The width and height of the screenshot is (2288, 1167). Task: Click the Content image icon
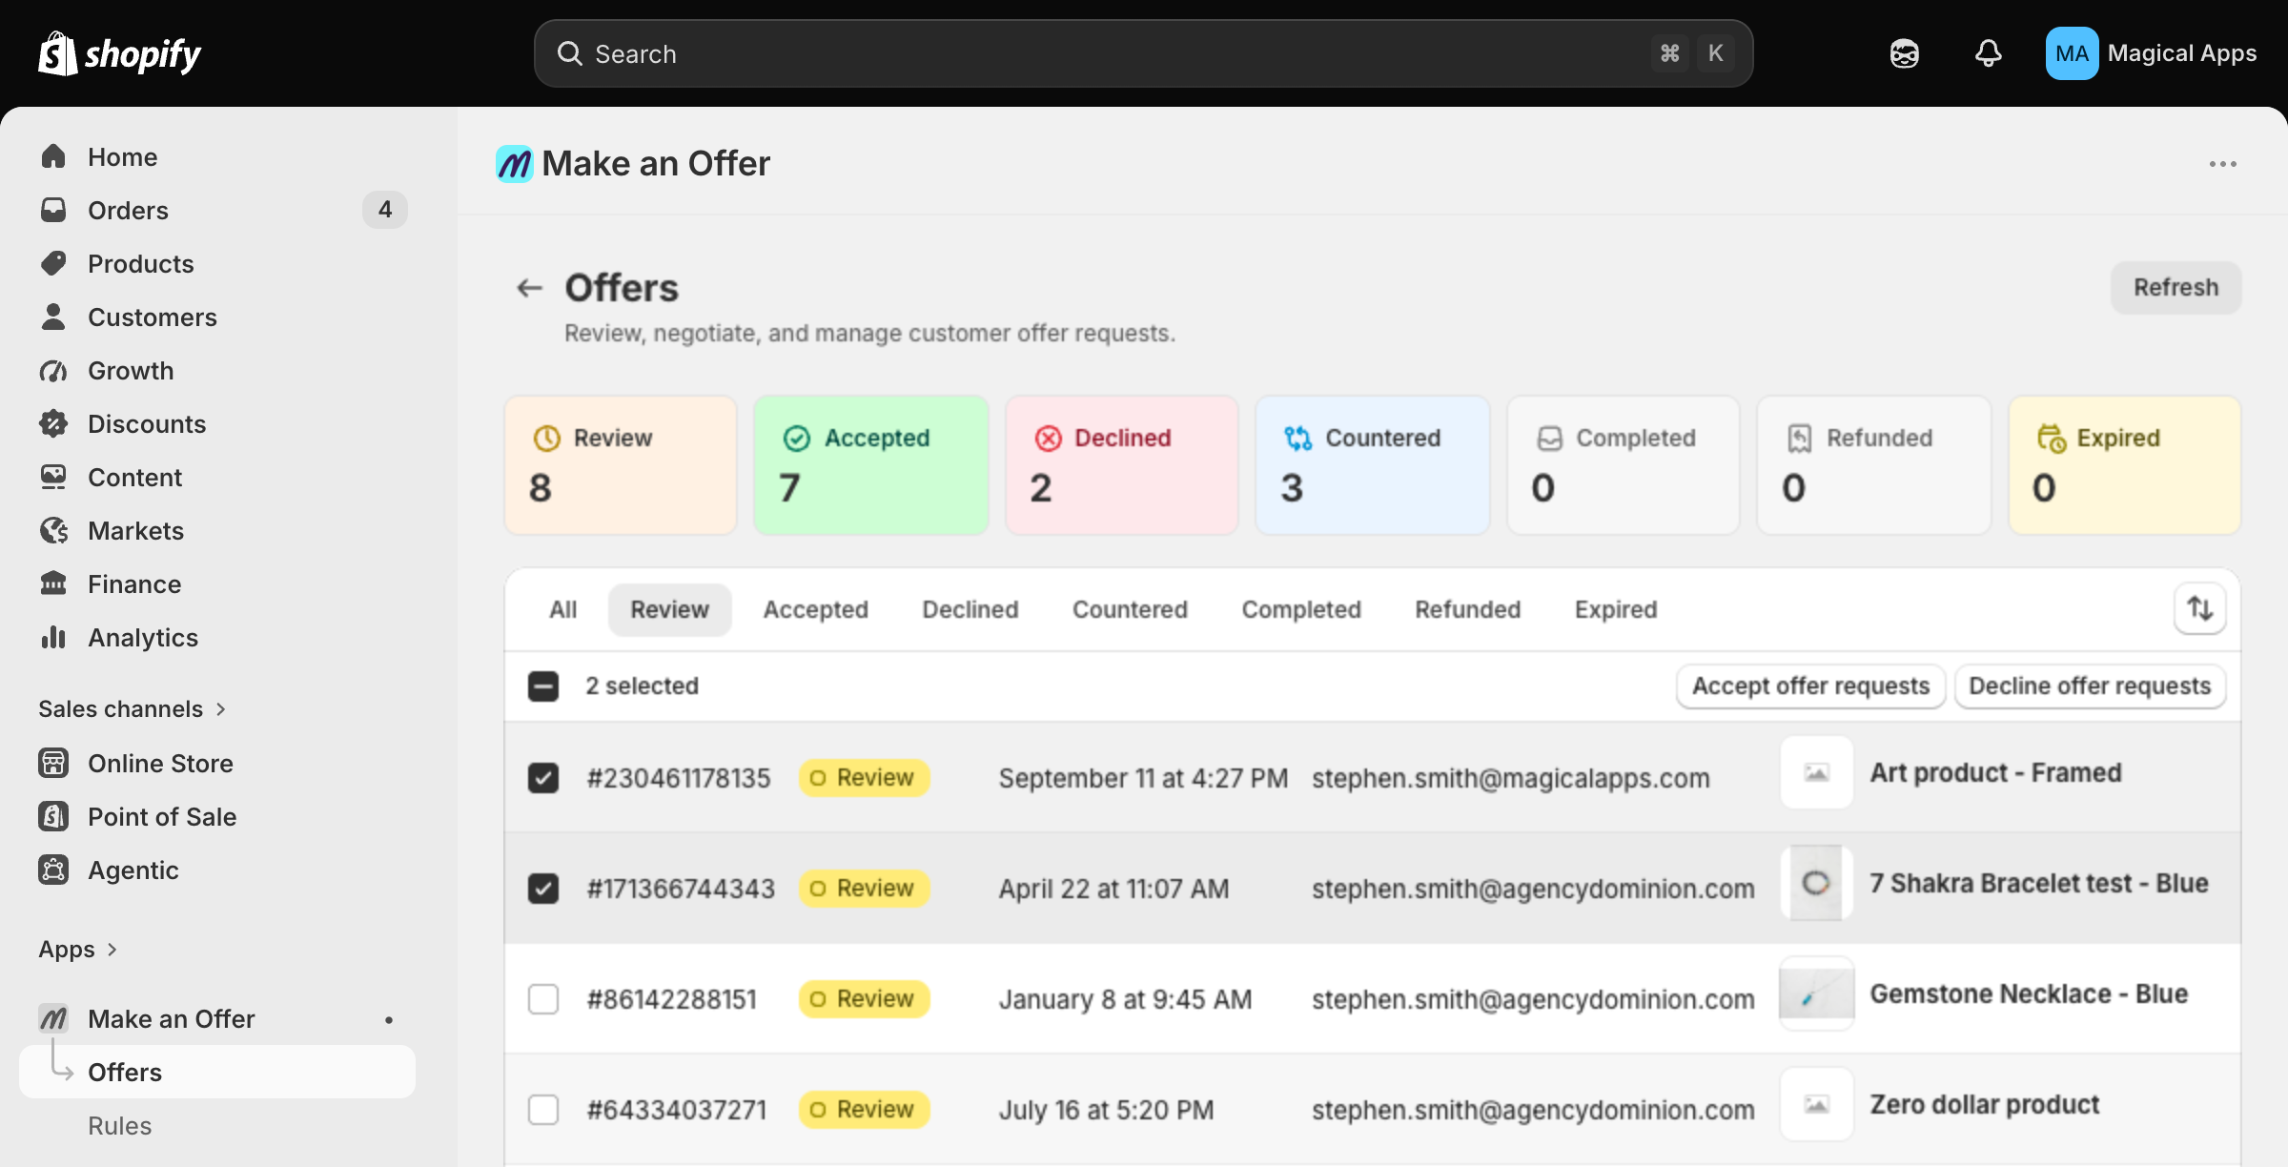[53, 477]
